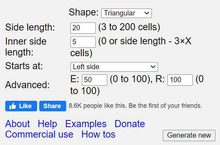Open the Commercial use link

[39, 134]
